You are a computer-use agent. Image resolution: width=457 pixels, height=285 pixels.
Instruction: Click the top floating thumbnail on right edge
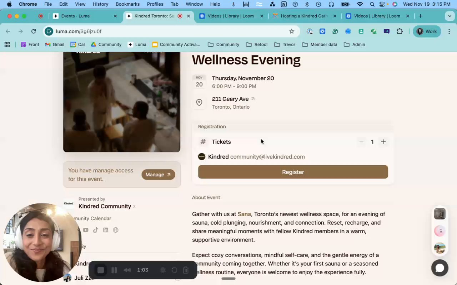[x=440, y=214]
